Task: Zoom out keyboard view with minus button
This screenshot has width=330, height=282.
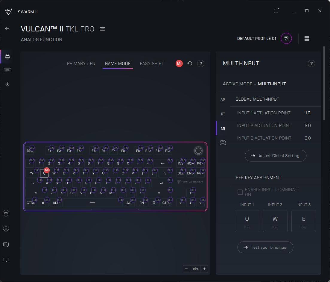Action: 186,269
